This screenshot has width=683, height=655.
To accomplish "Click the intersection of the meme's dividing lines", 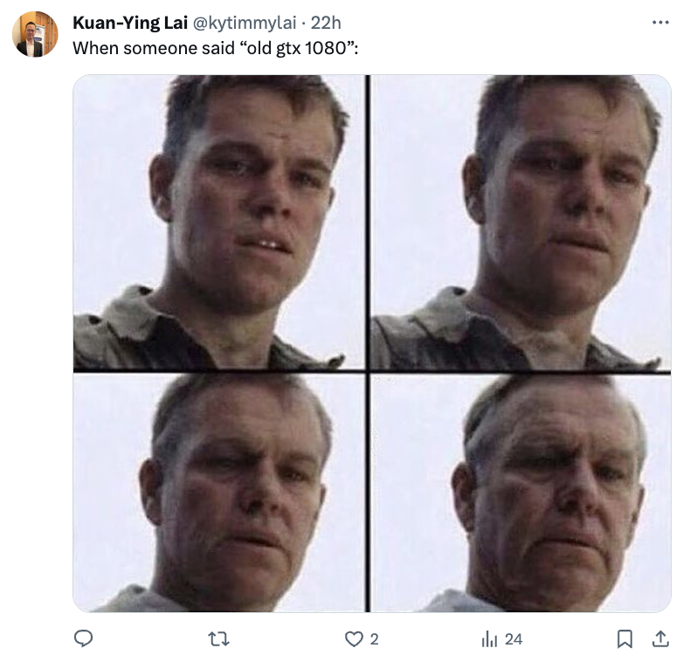I will click(x=368, y=372).
